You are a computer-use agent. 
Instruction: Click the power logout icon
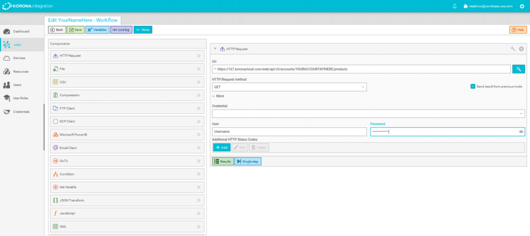pos(522,6)
